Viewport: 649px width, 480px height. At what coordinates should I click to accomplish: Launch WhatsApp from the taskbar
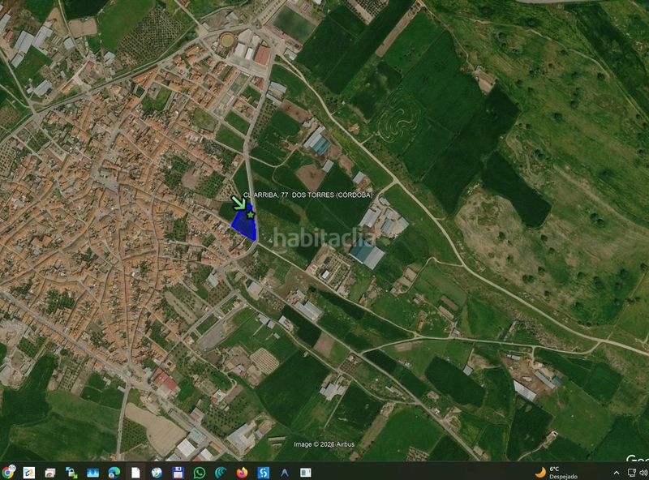coord(199,472)
